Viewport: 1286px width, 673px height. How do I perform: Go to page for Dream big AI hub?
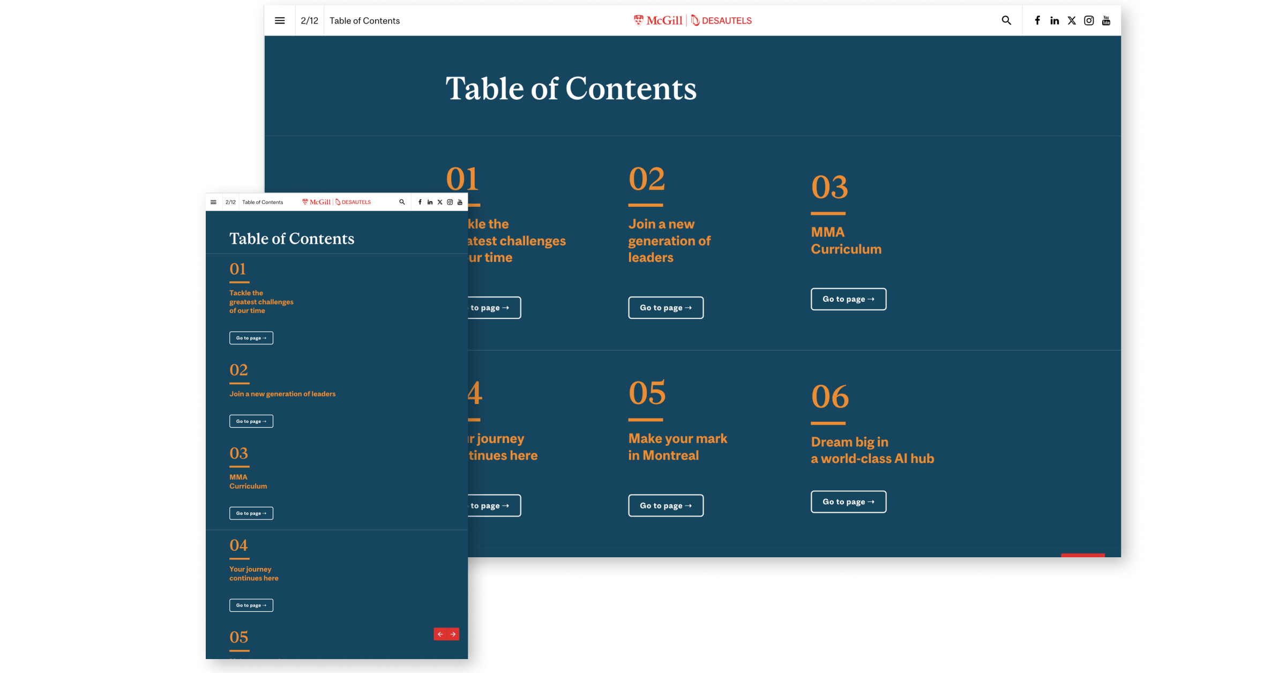pyautogui.click(x=848, y=502)
